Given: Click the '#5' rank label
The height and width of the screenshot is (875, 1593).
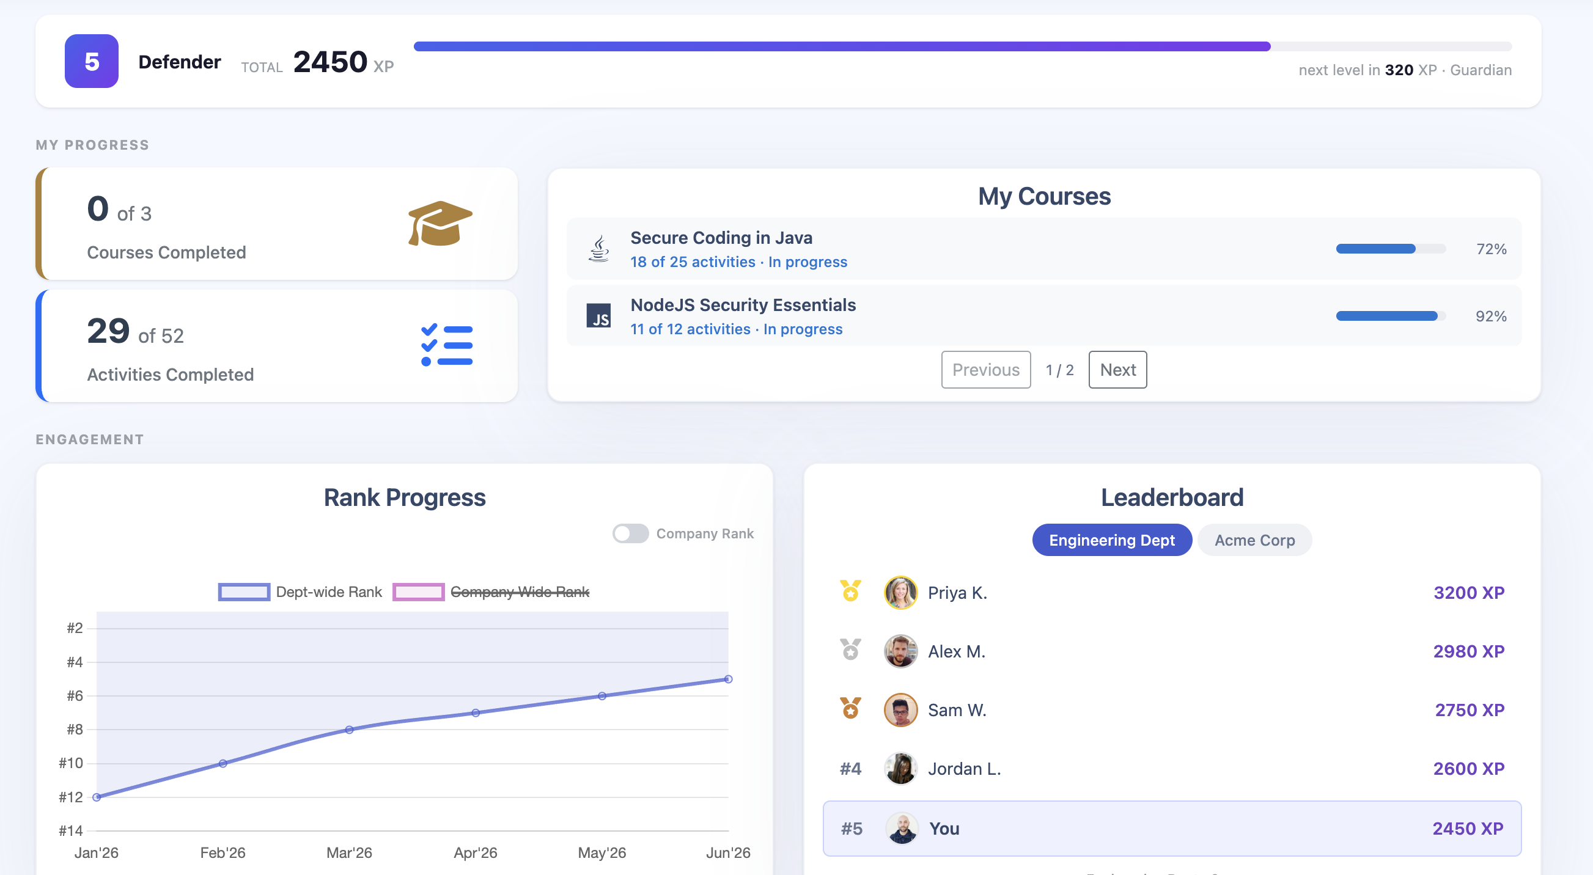Looking at the screenshot, I should click(852, 829).
